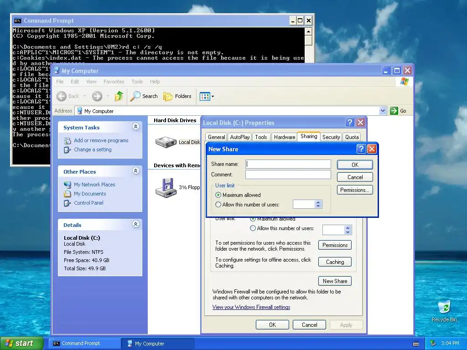Click the My Network Places icon
The width and height of the screenshot is (467, 350).
(x=67, y=185)
